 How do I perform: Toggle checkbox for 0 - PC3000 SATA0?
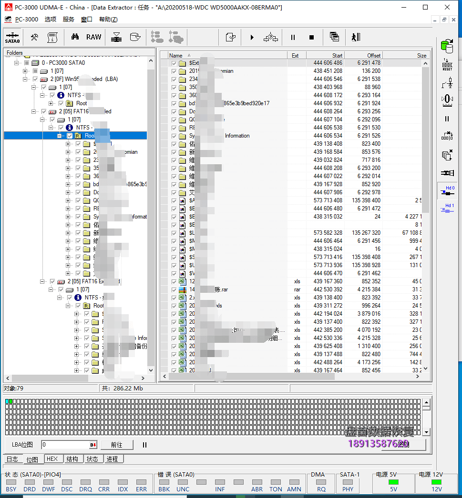[27, 62]
